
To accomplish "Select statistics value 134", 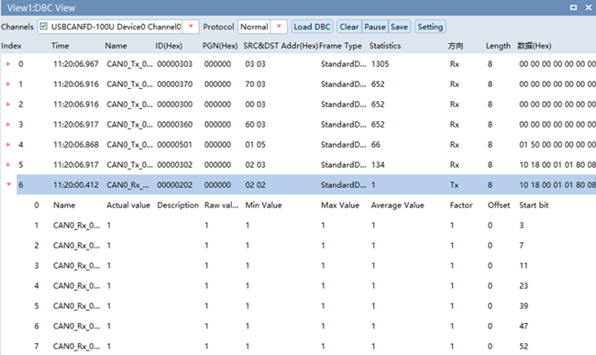I will (378, 164).
